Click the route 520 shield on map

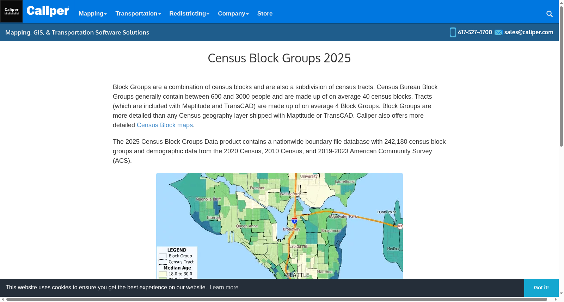[400, 226]
